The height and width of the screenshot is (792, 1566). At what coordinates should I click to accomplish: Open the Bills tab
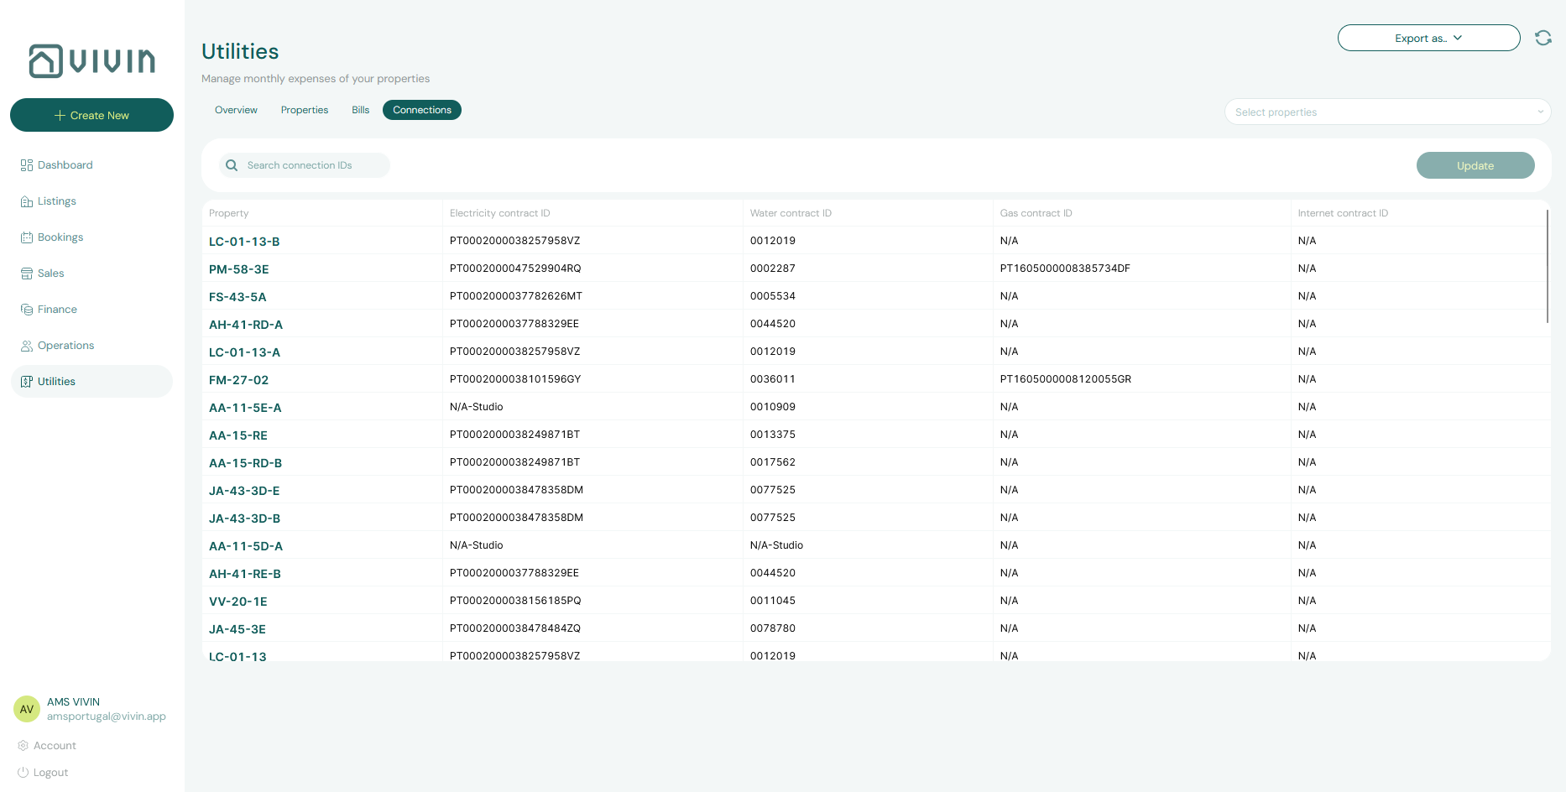click(360, 110)
